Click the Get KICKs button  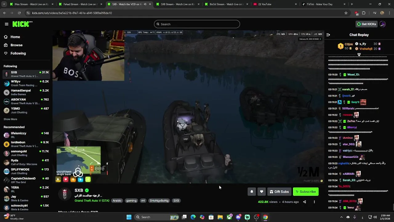click(x=366, y=24)
